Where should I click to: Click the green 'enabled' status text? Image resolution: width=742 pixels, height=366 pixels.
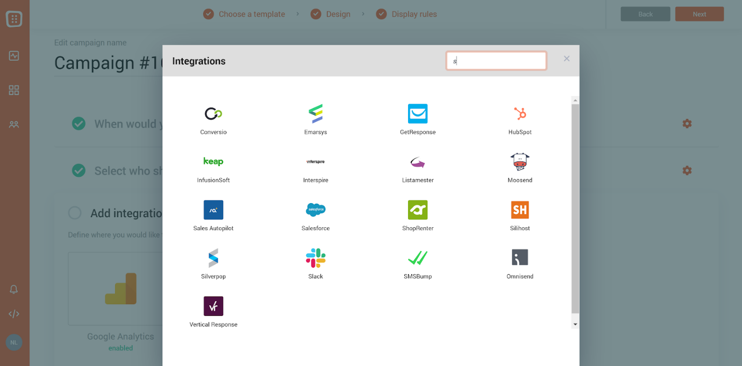[120, 348]
